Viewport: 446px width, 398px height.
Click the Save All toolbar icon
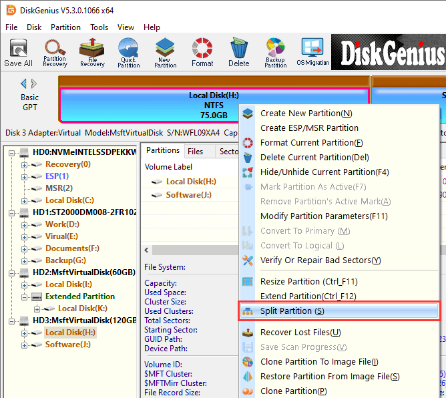[18, 52]
